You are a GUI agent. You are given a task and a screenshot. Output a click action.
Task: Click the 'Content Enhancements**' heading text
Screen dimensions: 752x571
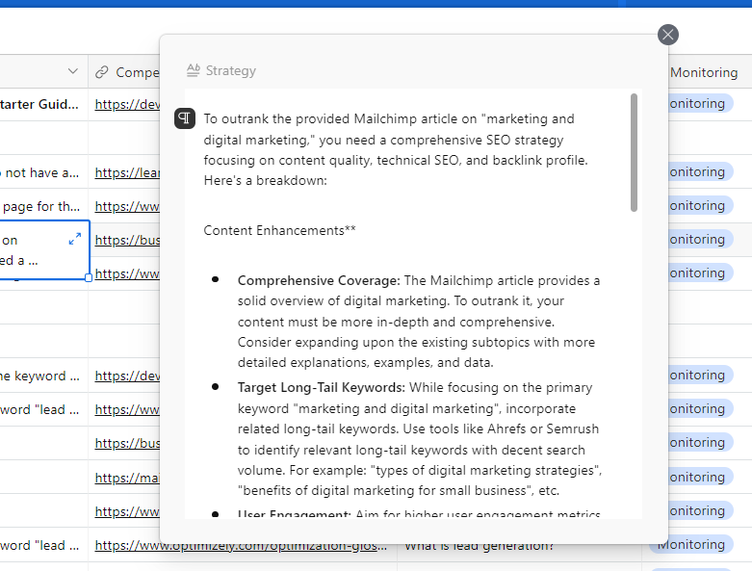tap(279, 230)
